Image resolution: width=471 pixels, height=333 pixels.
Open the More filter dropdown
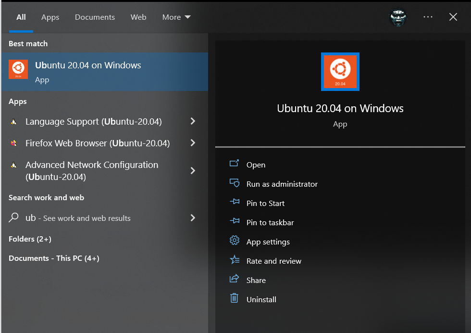[176, 17]
